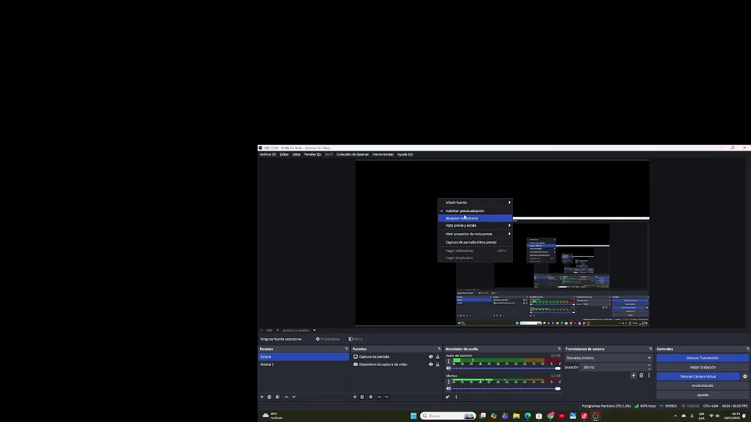This screenshot has width=751, height=422.
Task: Enable Modo Estudio button
Action: 702,386
